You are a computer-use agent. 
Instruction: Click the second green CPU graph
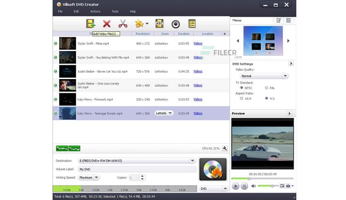pyautogui.click(x=74, y=148)
